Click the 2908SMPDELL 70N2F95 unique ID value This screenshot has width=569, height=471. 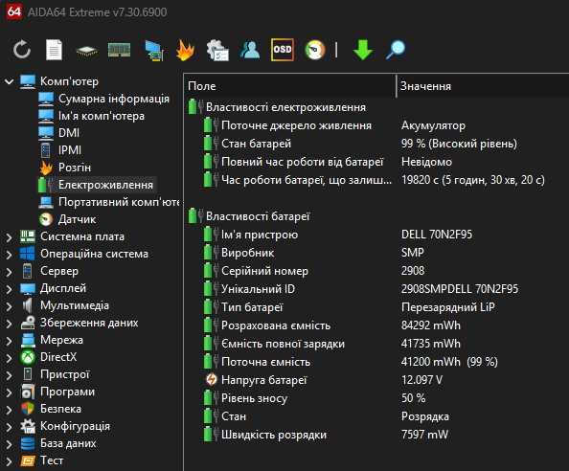460,289
